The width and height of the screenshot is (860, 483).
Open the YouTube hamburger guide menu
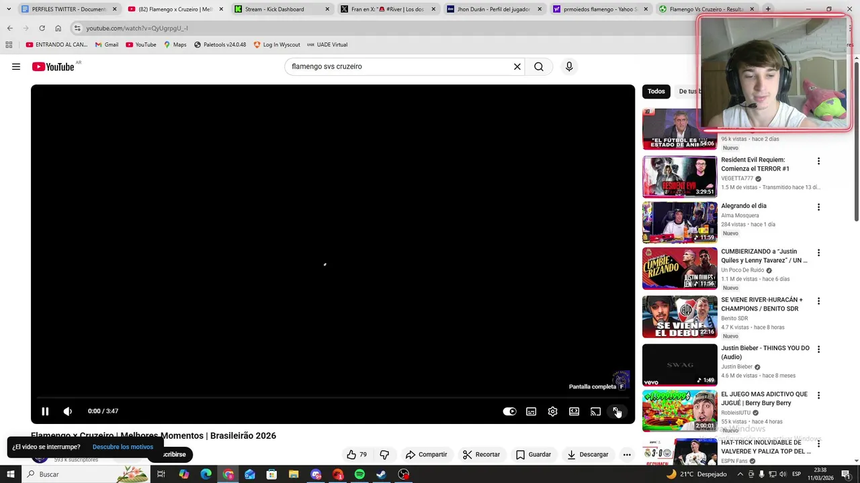pos(16,66)
